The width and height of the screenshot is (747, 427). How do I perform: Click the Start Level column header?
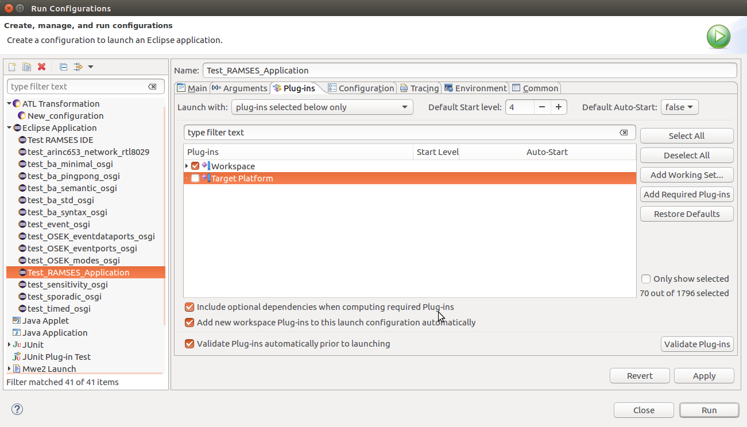tap(436, 152)
